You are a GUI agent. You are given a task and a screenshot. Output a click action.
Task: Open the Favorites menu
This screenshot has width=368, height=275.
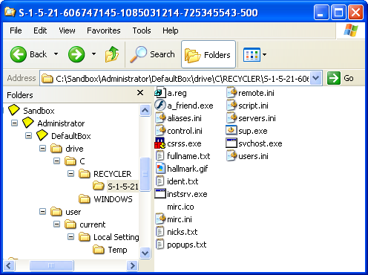tap(104, 30)
